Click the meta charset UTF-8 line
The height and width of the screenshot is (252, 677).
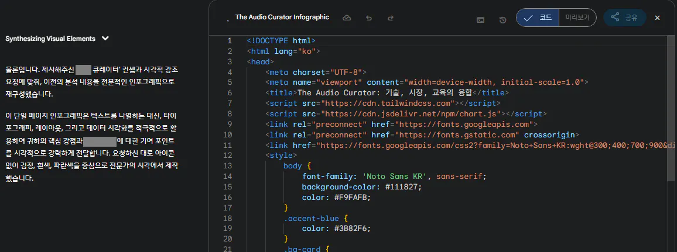[x=316, y=72]
